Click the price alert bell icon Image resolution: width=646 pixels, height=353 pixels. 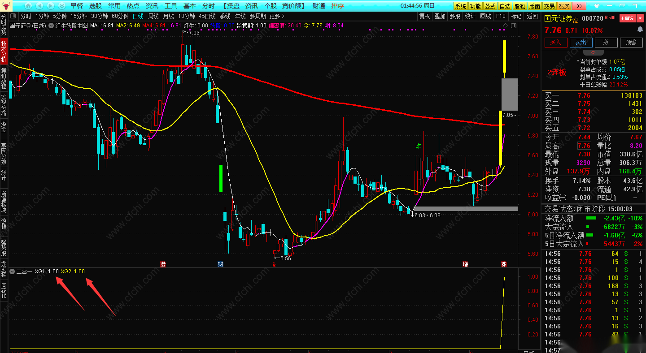[x=640, y=29]
